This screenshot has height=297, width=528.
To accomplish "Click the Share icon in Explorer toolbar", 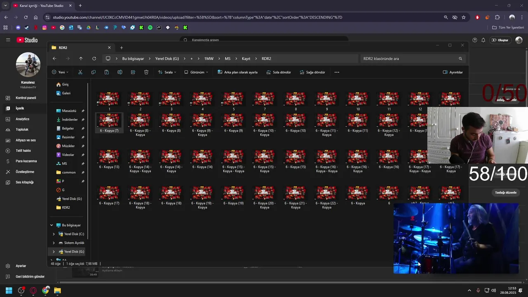I will (133, 72).
